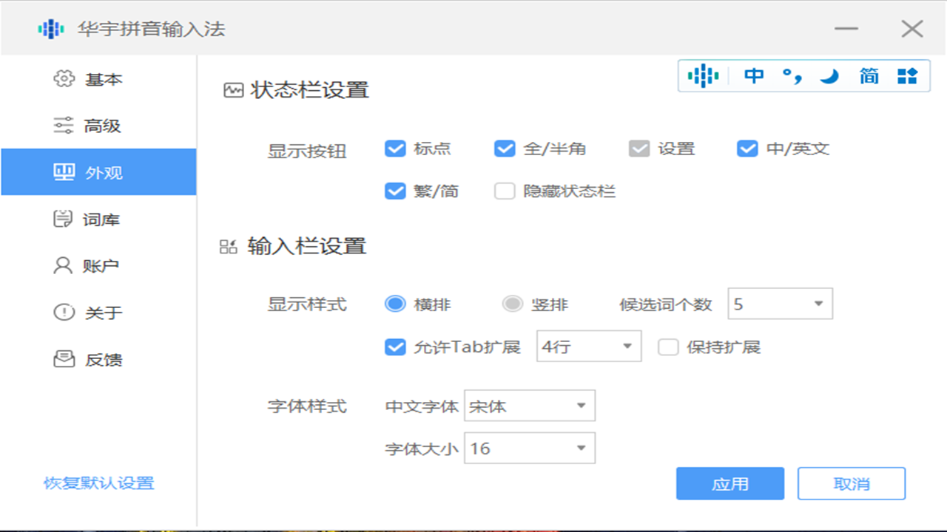Click the 简 simplified Chinese status bar icon
Viewport: 947px width, 532px height.
[x=867, y=75]
